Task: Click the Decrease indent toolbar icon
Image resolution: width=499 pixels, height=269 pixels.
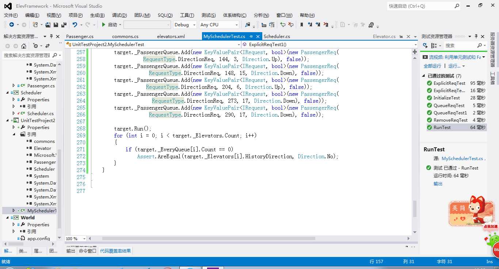Action: coord(264,25)
